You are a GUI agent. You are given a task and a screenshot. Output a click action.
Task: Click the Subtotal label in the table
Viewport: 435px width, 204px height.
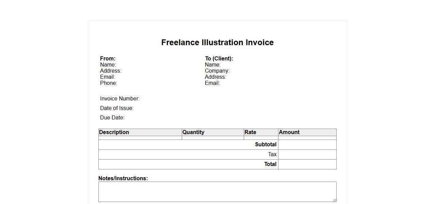pyautogui.click(x=265, y=145)
